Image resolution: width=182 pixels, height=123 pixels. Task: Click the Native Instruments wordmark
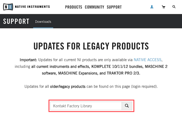click(x=32, y=7)
